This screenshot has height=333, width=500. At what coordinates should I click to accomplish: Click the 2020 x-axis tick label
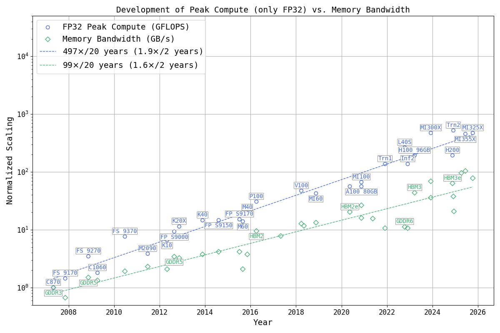click(x=342, y=312)
